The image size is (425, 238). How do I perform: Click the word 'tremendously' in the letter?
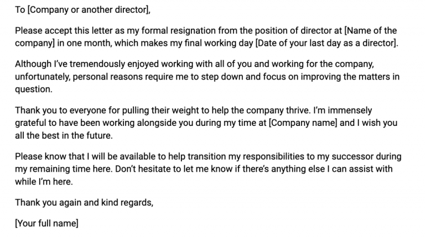tap(97, 64)
